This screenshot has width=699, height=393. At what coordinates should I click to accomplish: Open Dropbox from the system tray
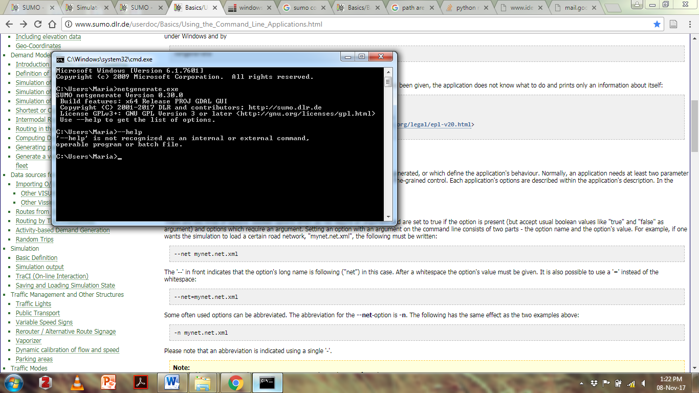(x=594, y=383)
